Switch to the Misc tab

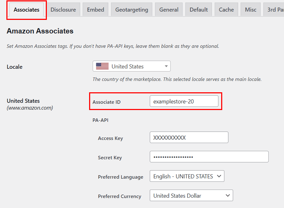tap(251, 10)
